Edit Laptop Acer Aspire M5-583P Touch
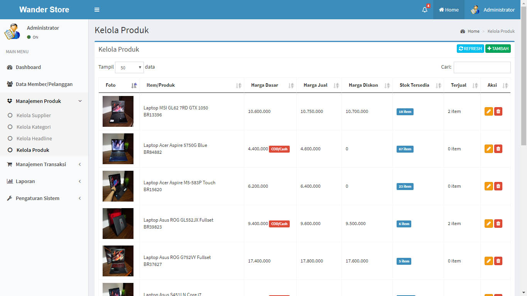Screen dimensions: 527x296 coord(489,186)
